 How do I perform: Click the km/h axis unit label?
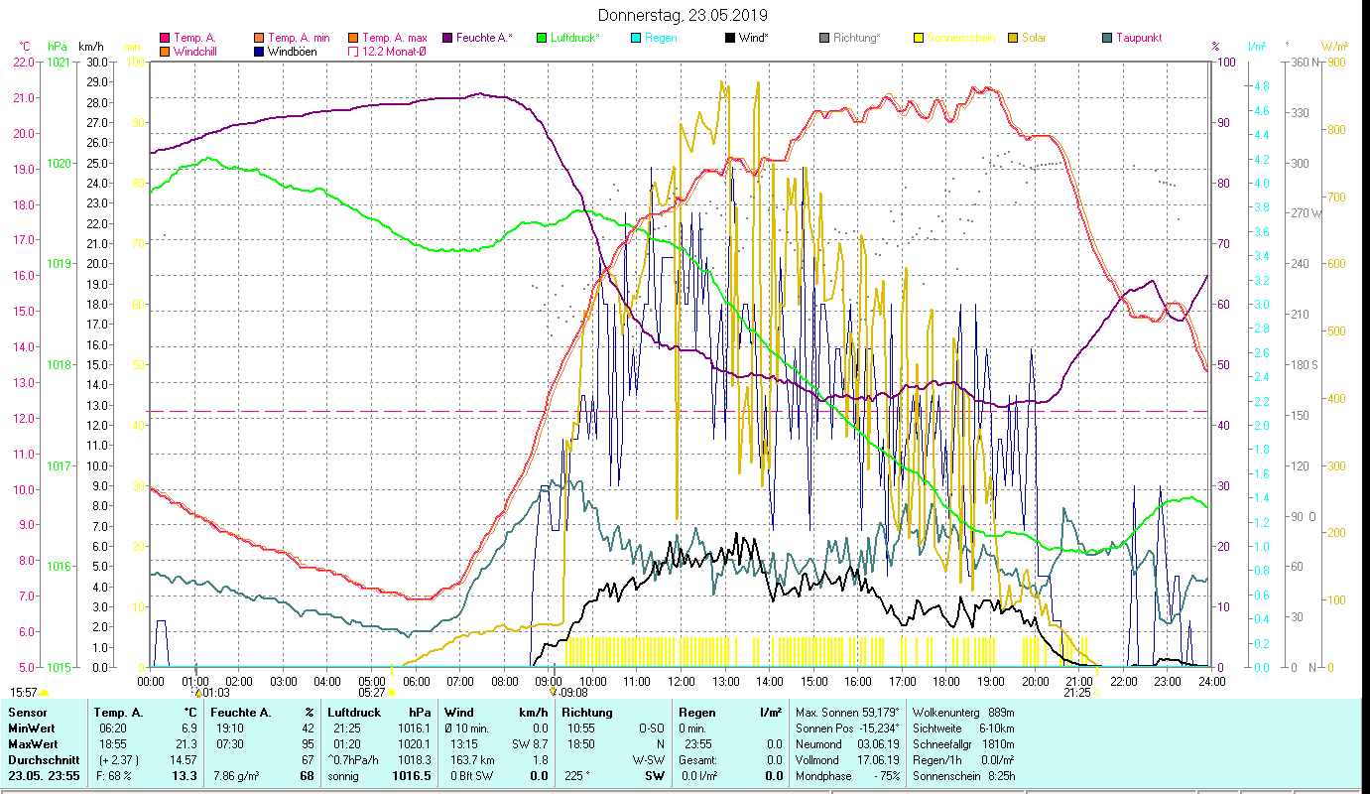coord(90,47)
